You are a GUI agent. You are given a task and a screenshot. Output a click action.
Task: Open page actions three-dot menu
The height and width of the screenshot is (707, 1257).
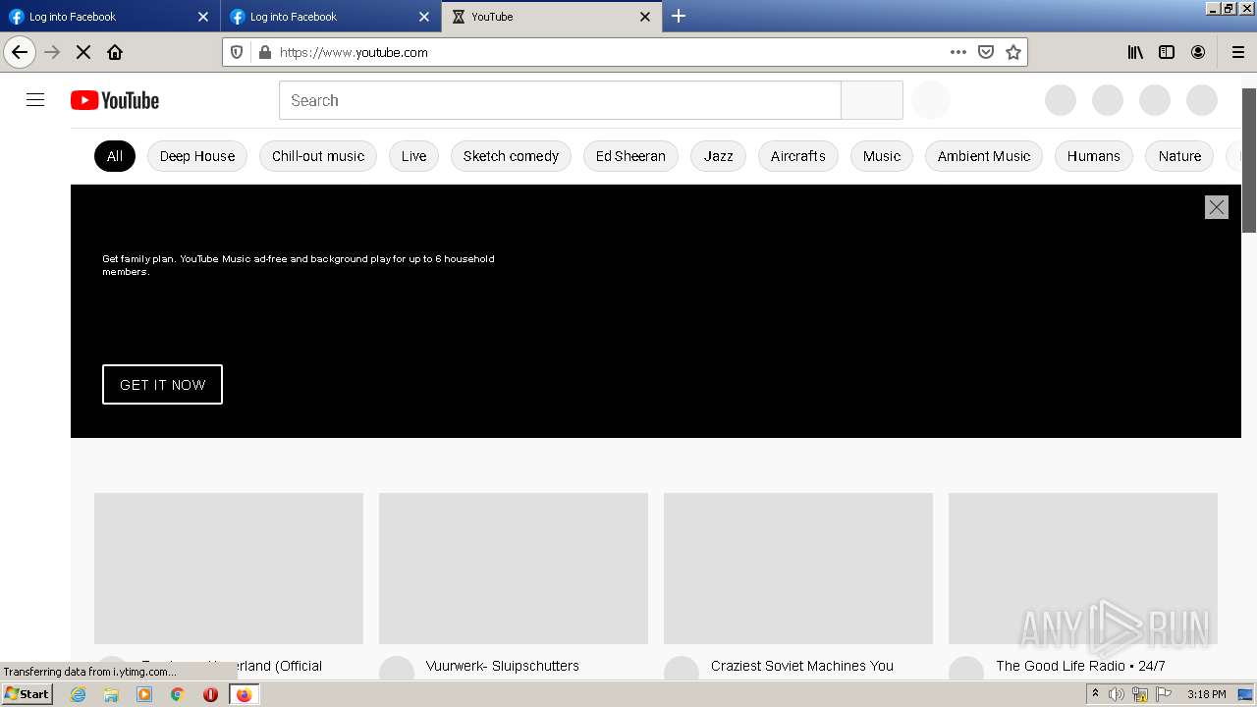[958, 52]
